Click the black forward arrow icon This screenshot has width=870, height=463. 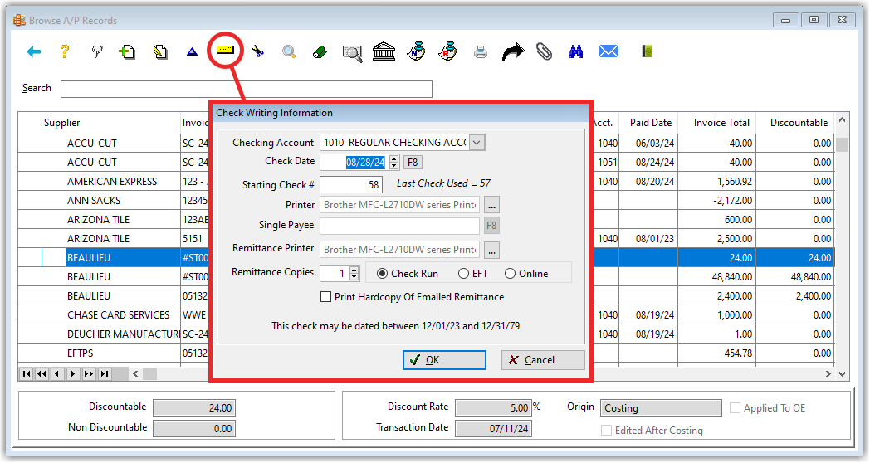coord(513,52)
